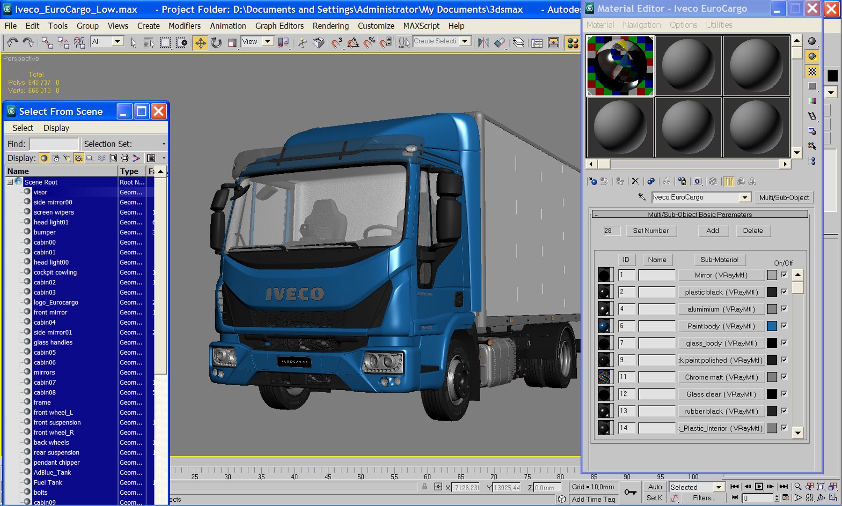Viewport: 842px width, 506px height.
Task: Click the Zoom Extents All icon
Action: (x=833, y=486)
